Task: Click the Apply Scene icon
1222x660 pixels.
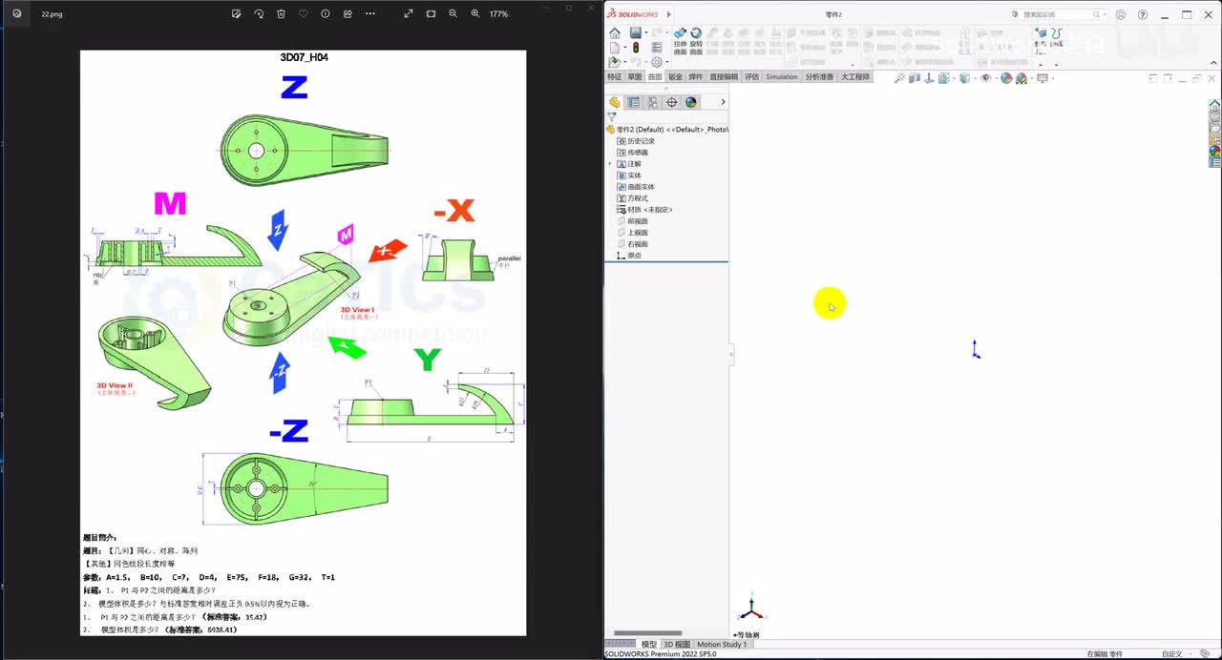Action: point(1022,78)
